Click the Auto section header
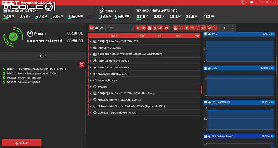The image size is (278, 148). click(43, 56)
